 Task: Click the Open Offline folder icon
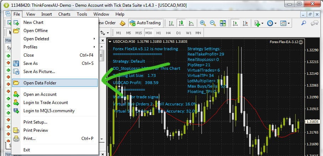click(16, 31)
